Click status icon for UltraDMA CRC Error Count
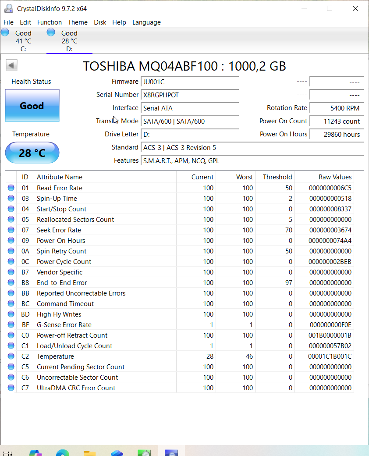The width and height of the screenshot is (369, 456). (x=11, y=388)
